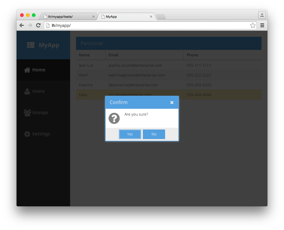Click inside the address bar

[x=118, y=25]
